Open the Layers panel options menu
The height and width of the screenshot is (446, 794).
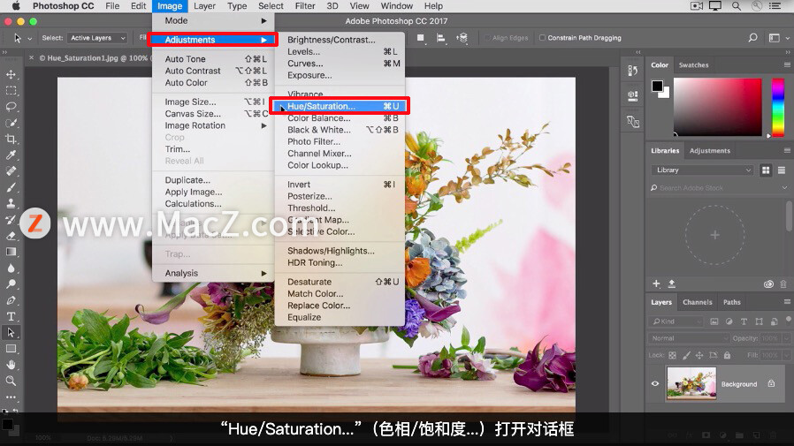point(787,302)
